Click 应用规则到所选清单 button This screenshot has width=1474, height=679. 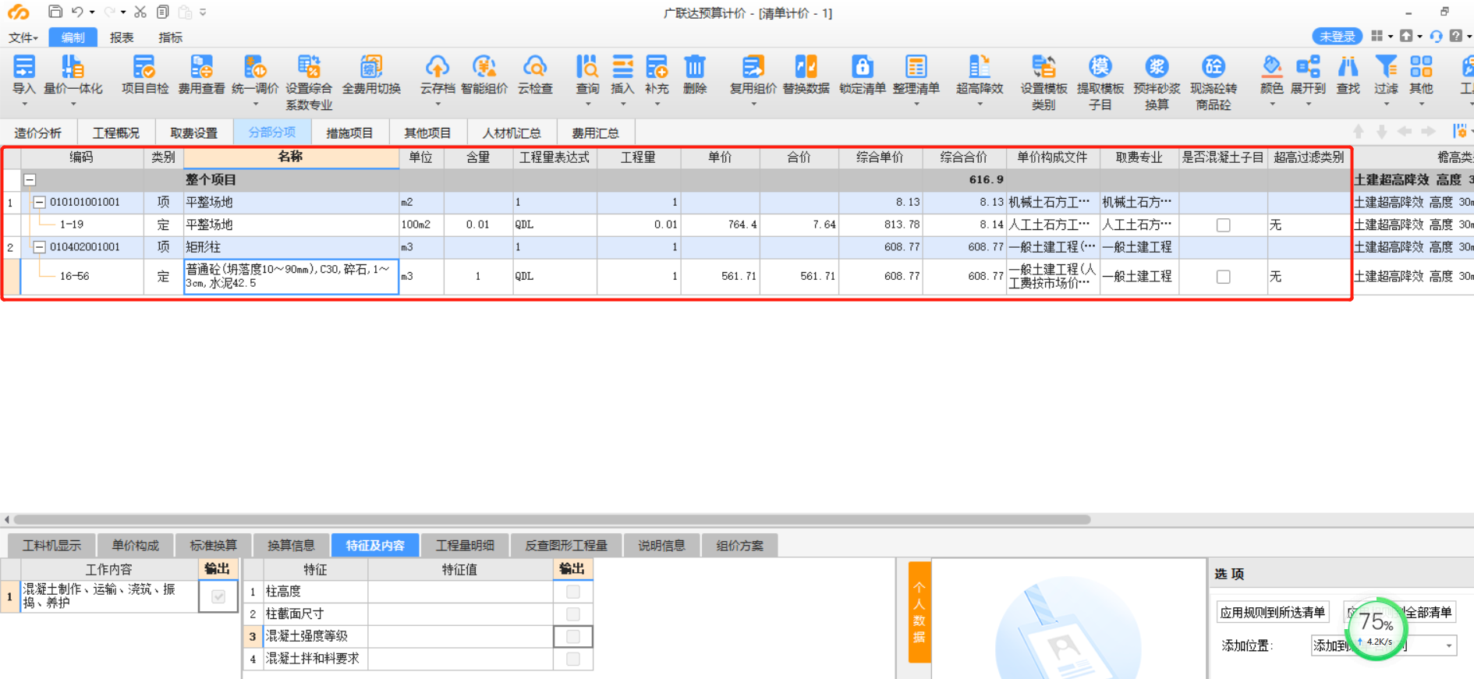[x=1273, y=613]
